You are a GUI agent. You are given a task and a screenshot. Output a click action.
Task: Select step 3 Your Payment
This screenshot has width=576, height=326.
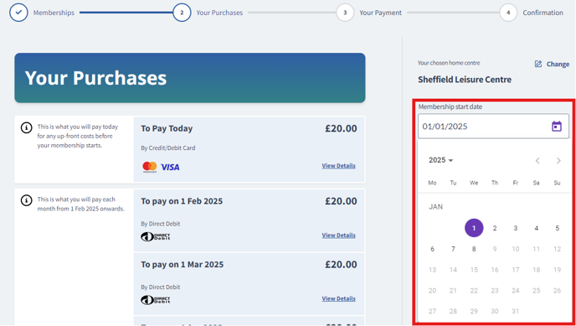click(345, 13)
